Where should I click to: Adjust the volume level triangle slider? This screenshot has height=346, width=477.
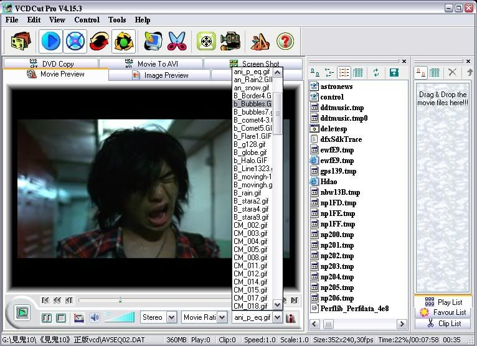(x=120, y=317)
